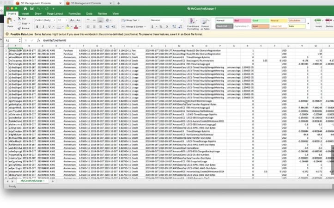334x208 pixels.
Task: Apply the Good cell style
Action: pos(260,20)
